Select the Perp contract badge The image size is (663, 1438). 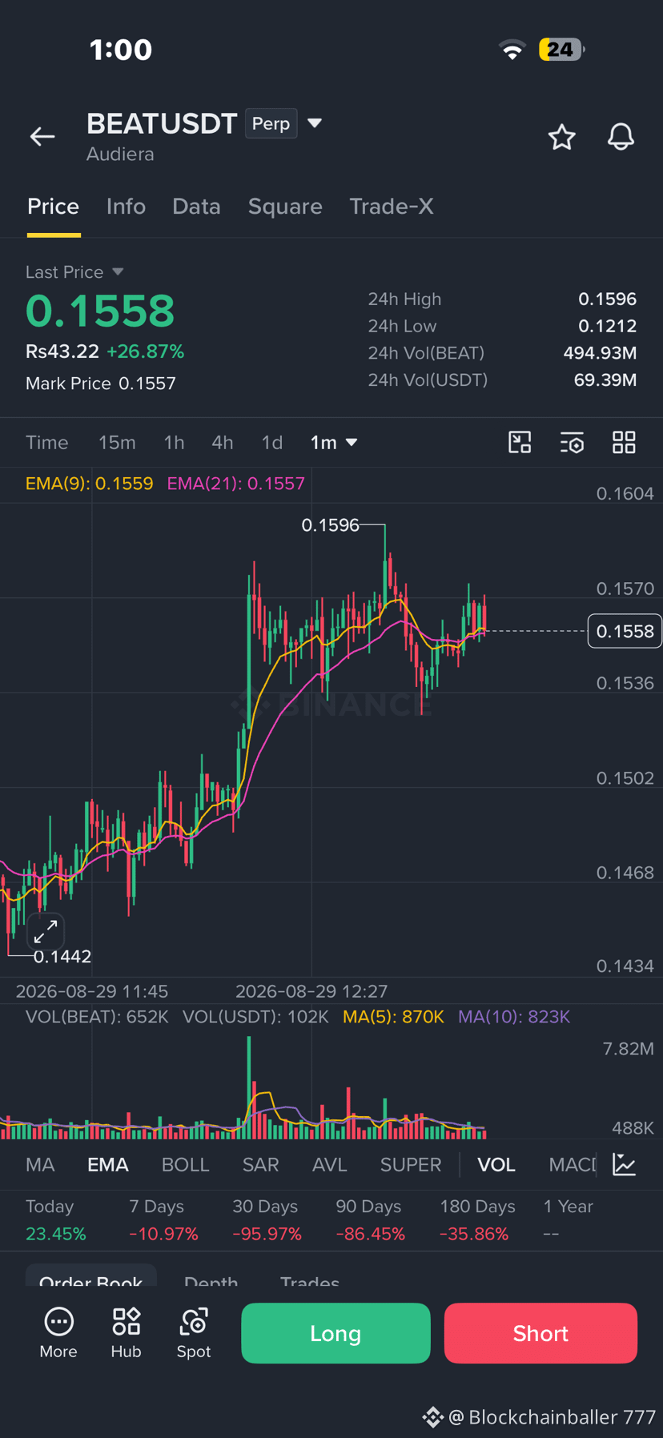point(271,123)
